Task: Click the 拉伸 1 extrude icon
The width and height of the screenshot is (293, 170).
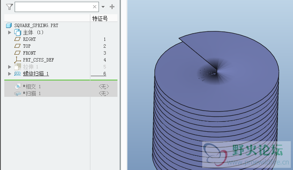Action: 18,67
